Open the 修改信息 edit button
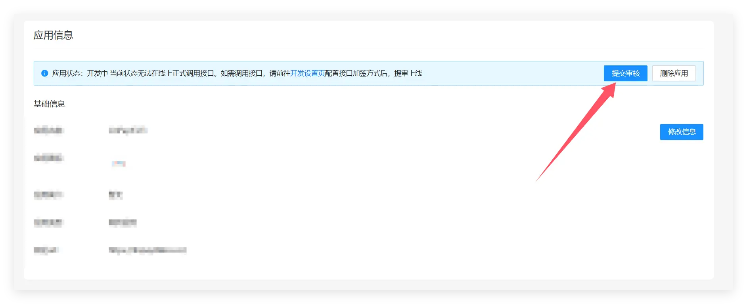747x304 pixels. tap(681, 132)
